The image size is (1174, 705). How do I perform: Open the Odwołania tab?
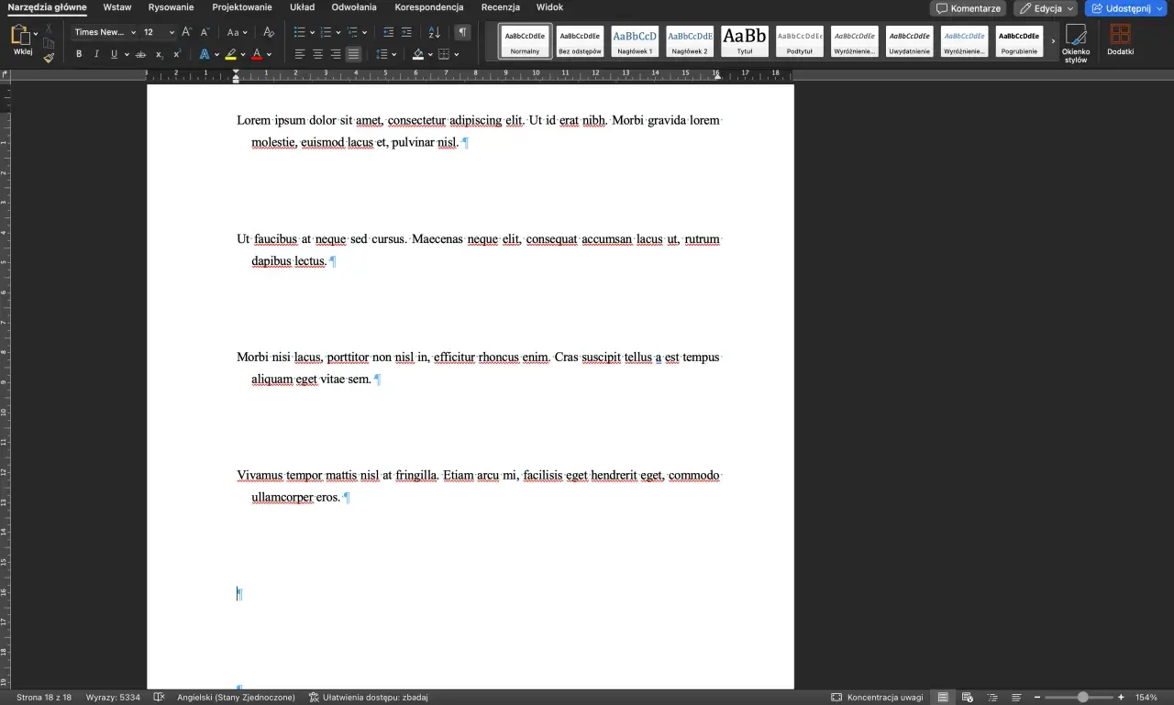pyautogui.click(x=354, y=7)
